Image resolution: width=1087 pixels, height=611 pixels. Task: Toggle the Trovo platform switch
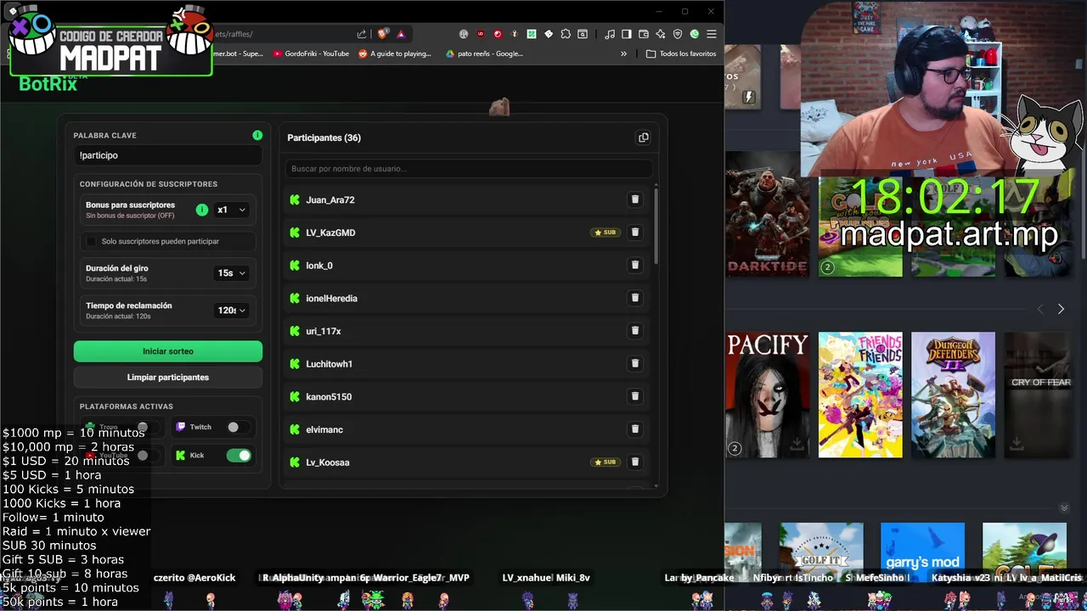[x=148, y=427]
